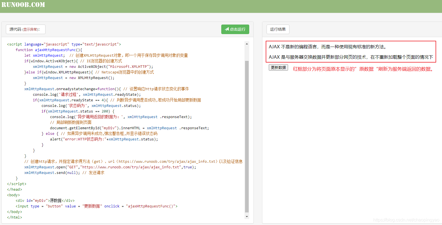Click the xmlHttpRequest.open GET code line
The image size is (442, 225).
coord(110,167)
